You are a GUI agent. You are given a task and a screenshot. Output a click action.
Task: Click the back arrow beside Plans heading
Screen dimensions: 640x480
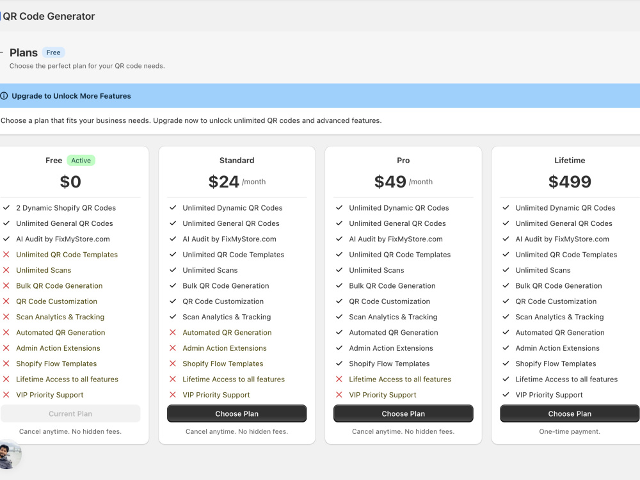[1, 52]
